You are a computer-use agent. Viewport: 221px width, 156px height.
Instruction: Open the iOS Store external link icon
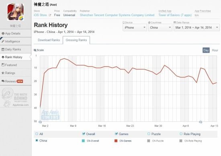(x=50, y=15)
